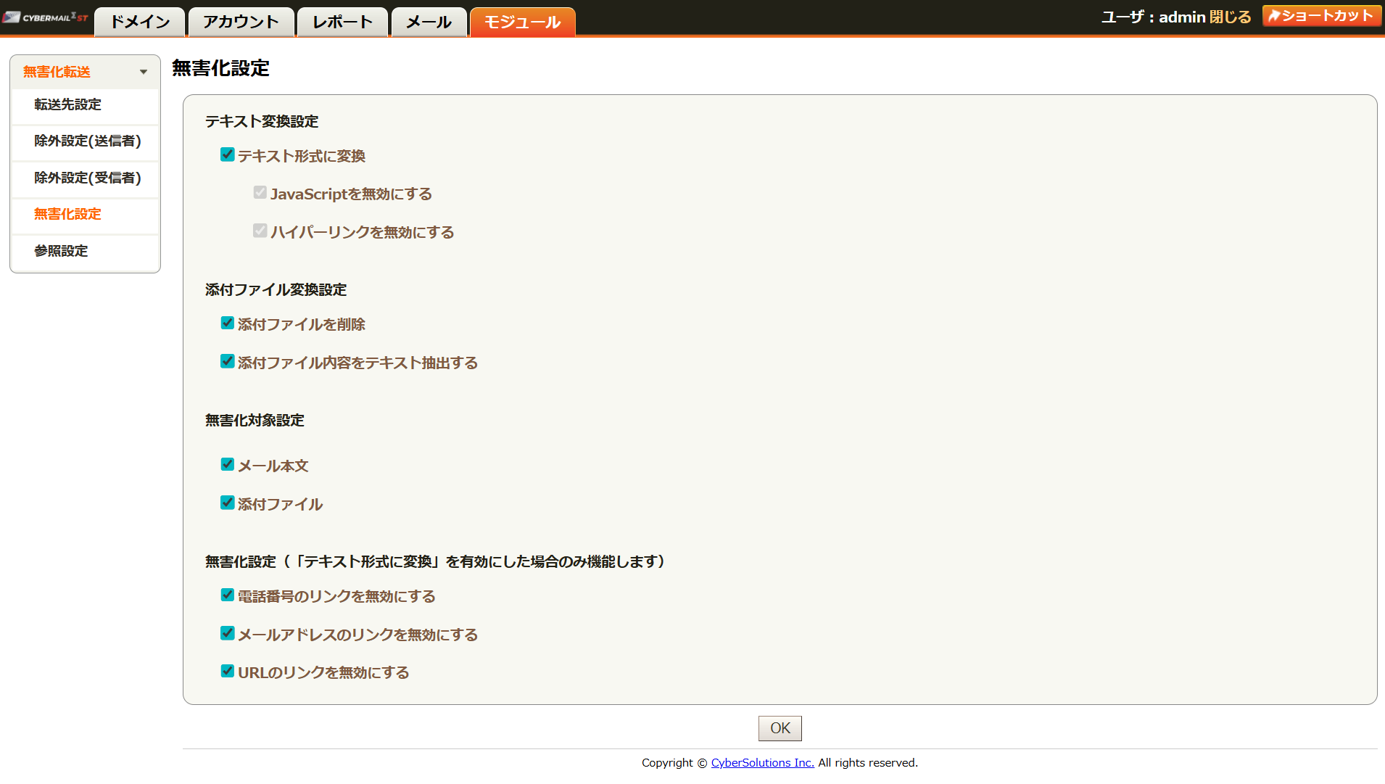Uncheck the メール本文 target checkbox
This screenshot has height=784, width=1385.
point(228,464)
